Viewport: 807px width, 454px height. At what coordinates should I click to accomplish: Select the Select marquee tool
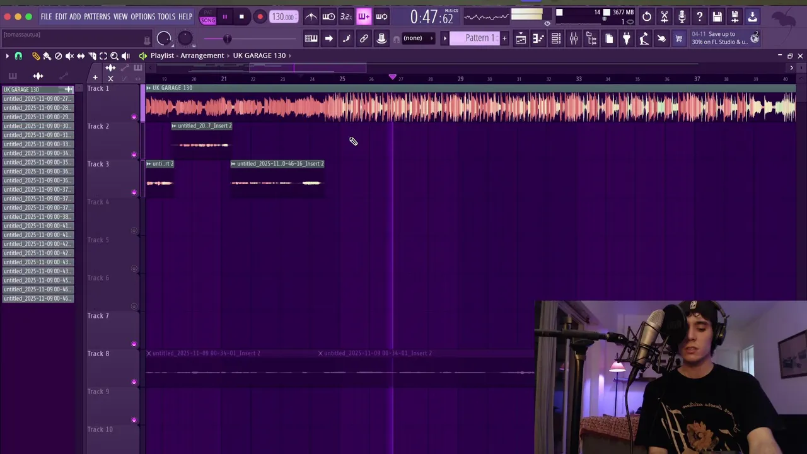pos(103,56)
